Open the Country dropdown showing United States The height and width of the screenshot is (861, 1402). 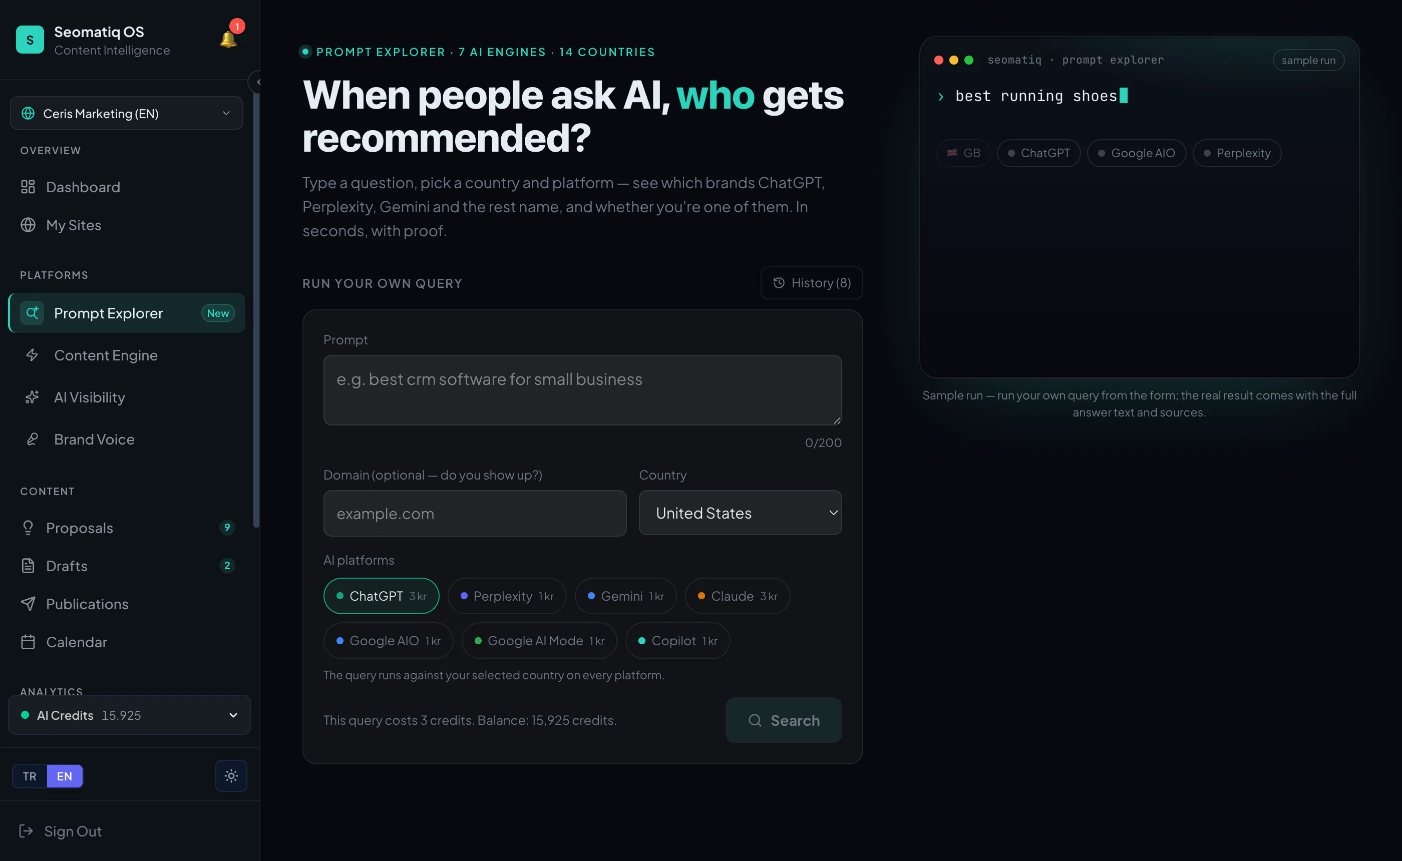[x=740, y=513]
